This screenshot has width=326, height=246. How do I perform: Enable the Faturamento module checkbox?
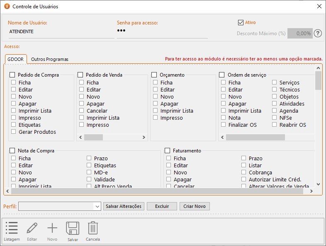168,150
